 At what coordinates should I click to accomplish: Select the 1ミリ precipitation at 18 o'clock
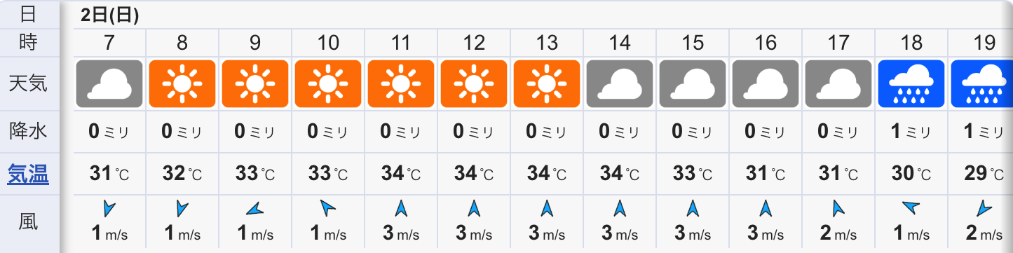[911, 131]
